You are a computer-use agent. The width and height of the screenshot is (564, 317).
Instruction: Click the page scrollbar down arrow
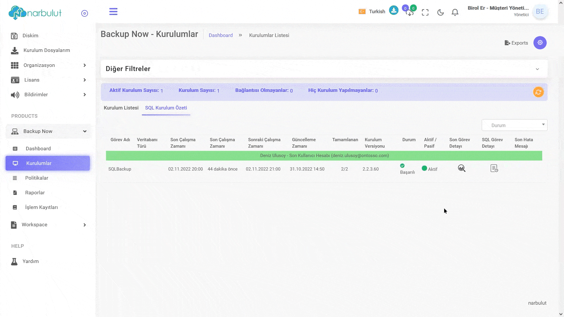(561, 314)
